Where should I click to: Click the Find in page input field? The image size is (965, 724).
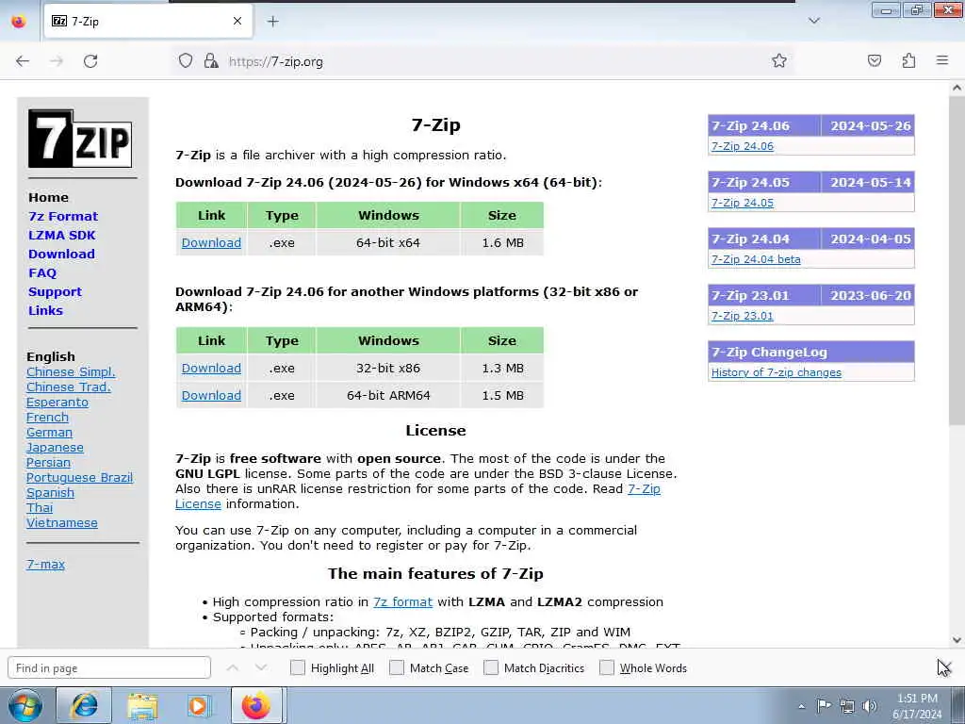pos(109,668)
